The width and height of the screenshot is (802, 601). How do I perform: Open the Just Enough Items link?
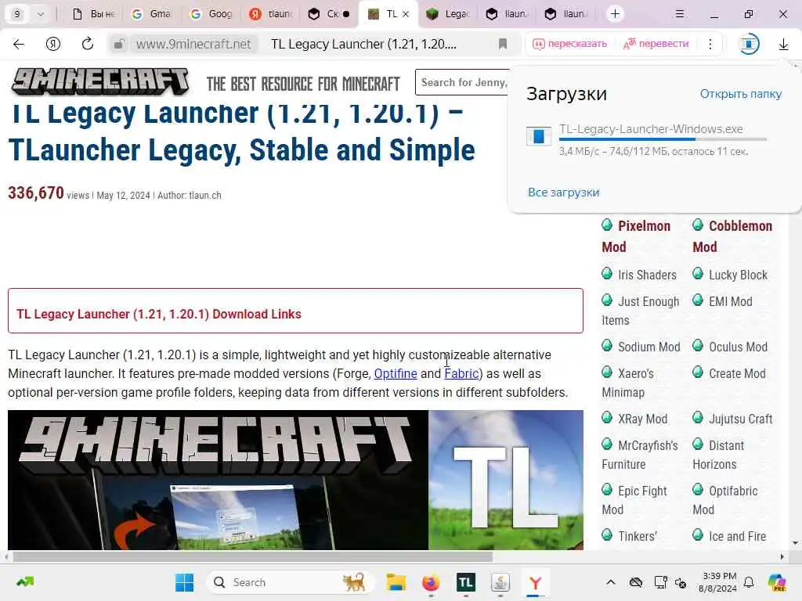pos(641,311)
